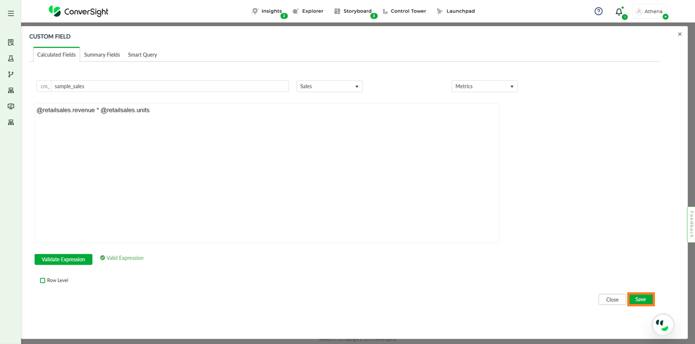Click the document report icon in the sidebar
Screen dimensions: 695x344
(11, 43)
